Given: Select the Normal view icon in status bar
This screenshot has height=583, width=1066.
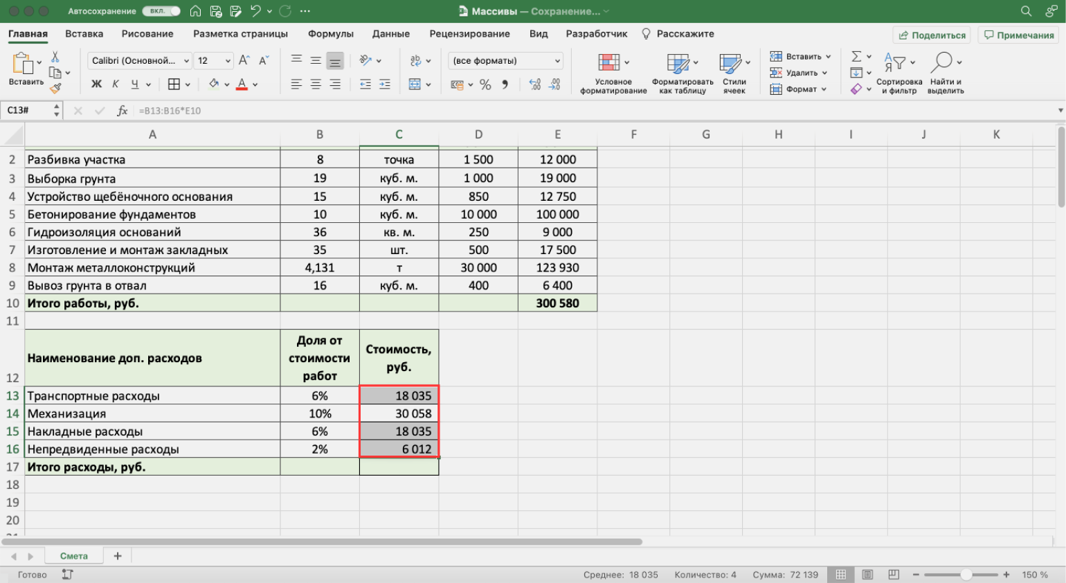Looking at the screenshot, I should pyautogui.click(x=841, y=575).
